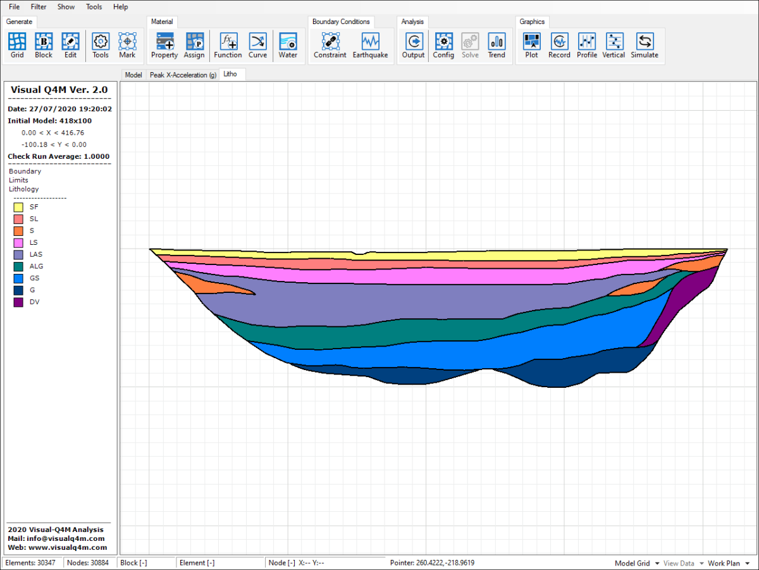Click the Element [-] status field
759x570 pixels.
pos(197,563)
